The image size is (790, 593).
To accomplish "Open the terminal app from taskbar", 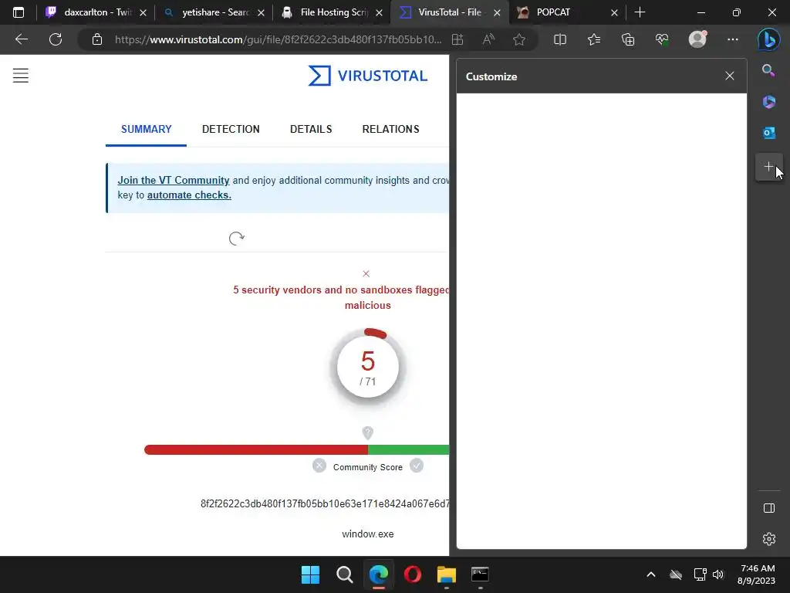I will pos(480,574).
